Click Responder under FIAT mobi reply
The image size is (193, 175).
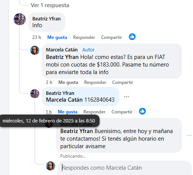point(95,82)
